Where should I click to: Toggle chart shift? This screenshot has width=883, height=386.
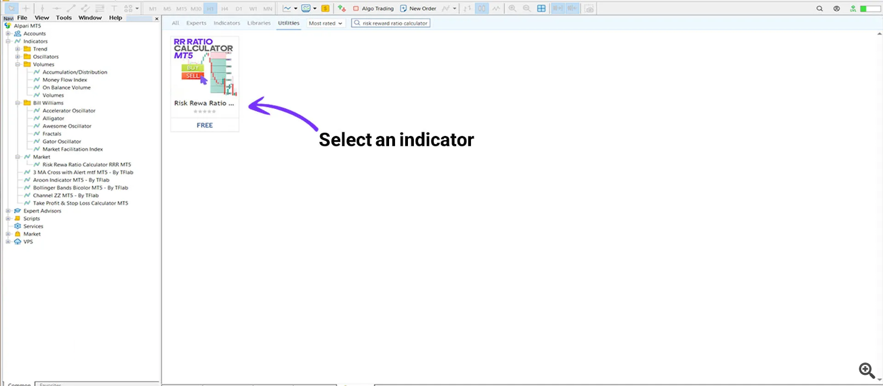point(572,8)
